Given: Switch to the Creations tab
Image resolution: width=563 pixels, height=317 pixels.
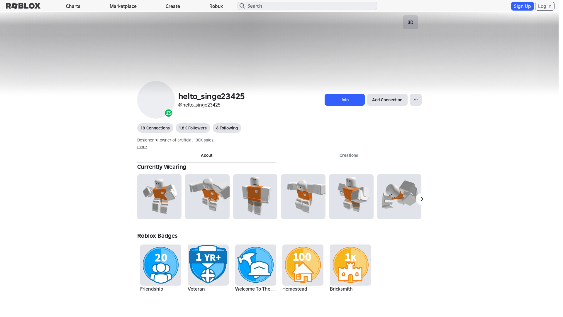Looking at the screenshot, I should coord(349,156).
